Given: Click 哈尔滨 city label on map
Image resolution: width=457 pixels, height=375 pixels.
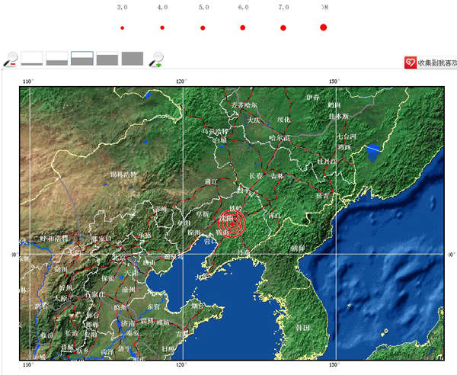Looking at the screenshot, I should pyautogui.click(x=280, y=138).
